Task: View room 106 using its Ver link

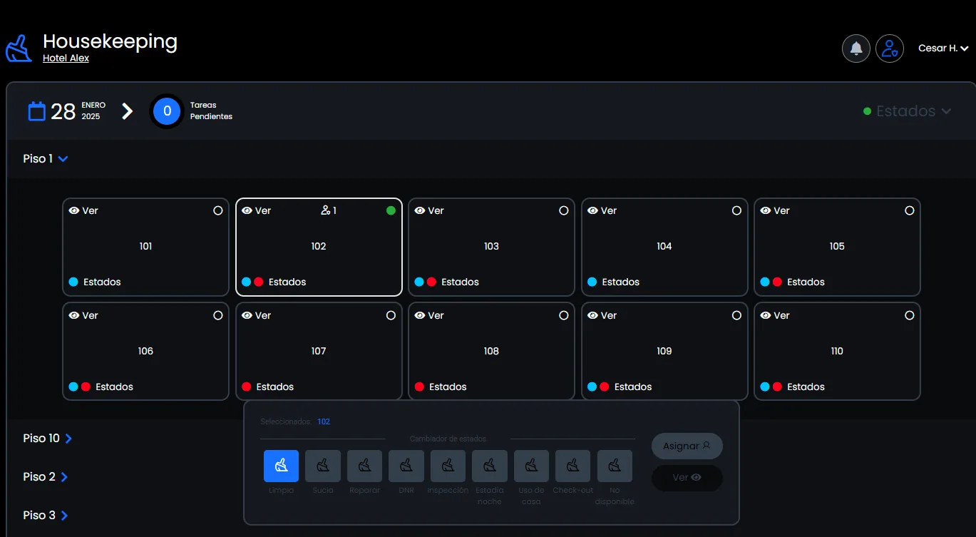Action: tap(83, 315)
